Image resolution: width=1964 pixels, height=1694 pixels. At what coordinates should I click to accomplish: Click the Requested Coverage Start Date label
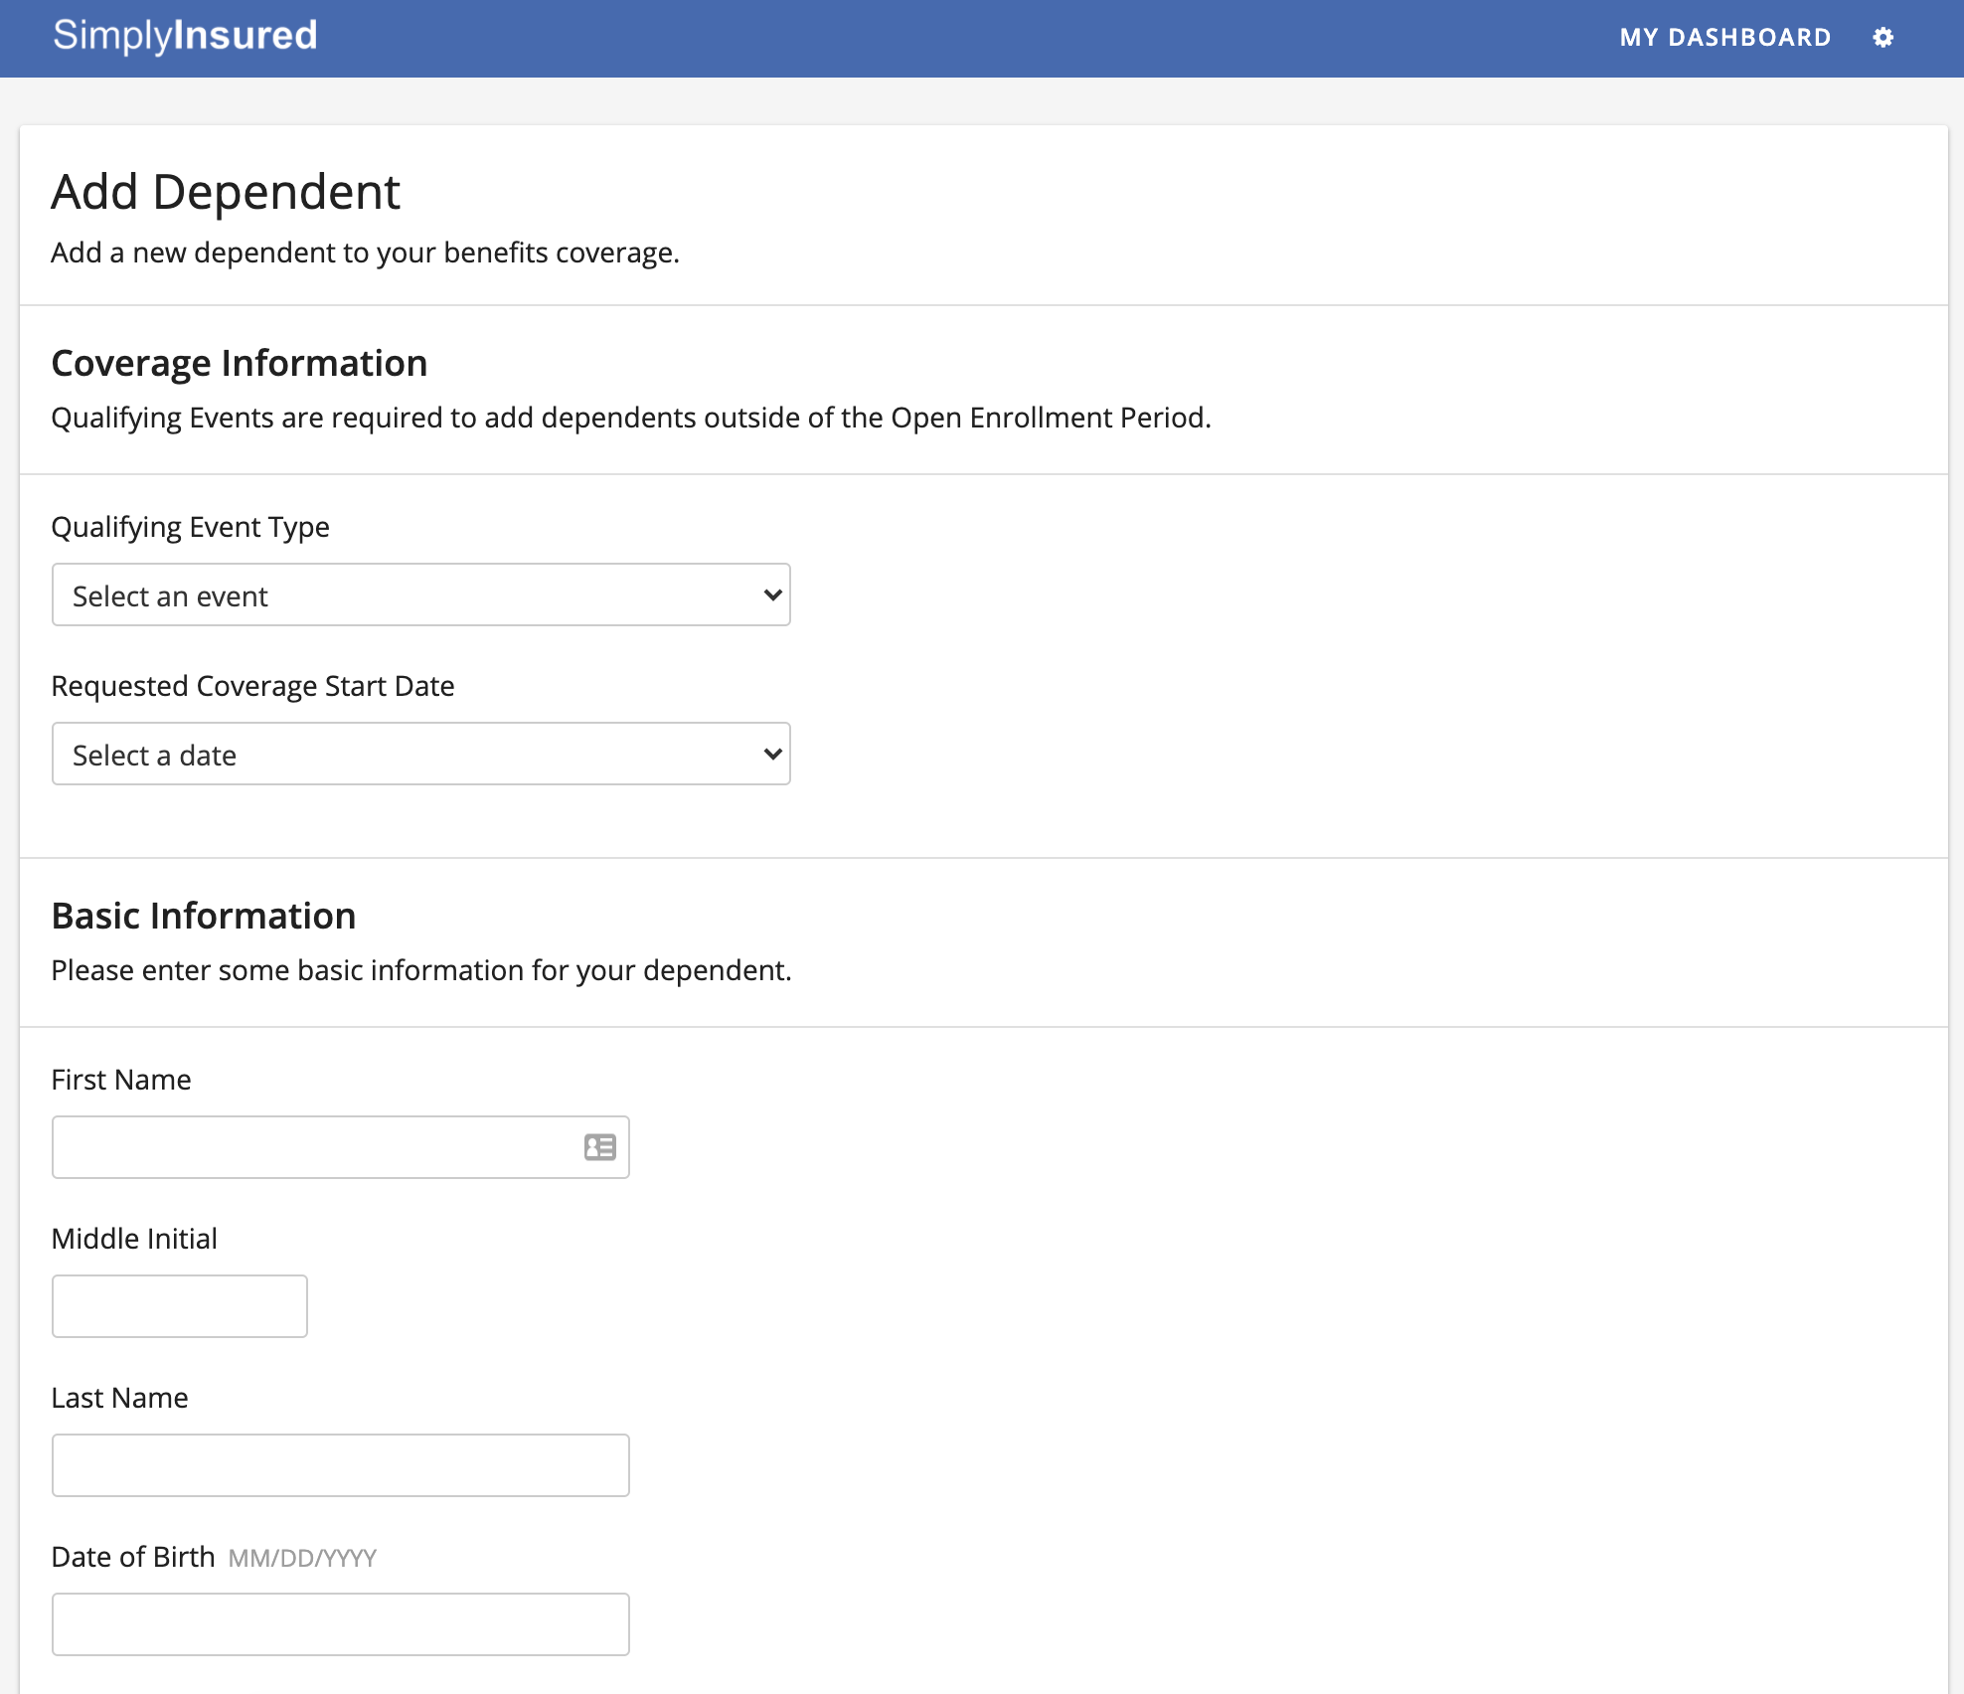(x=252, y=686)
